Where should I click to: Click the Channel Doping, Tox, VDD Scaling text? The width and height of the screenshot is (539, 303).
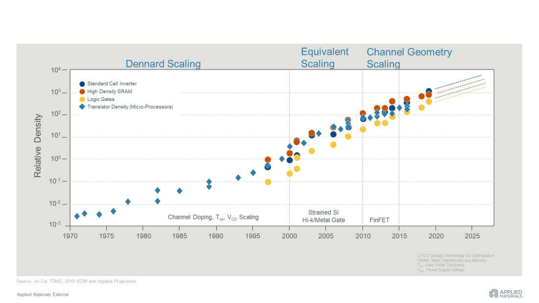(213, 217)
